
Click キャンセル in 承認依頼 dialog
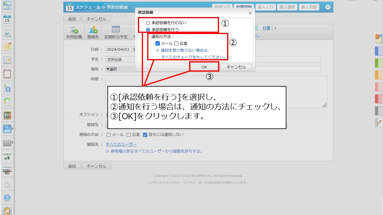coord(236,67)
